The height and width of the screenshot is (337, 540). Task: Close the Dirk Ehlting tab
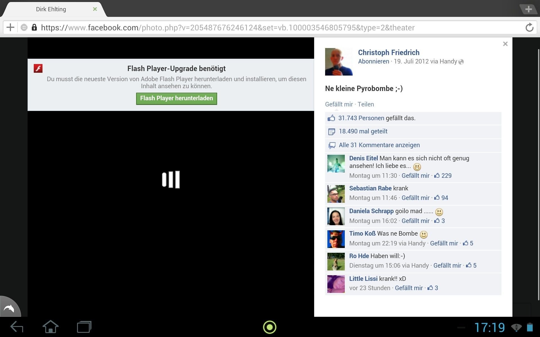click(x=95, y=9)
